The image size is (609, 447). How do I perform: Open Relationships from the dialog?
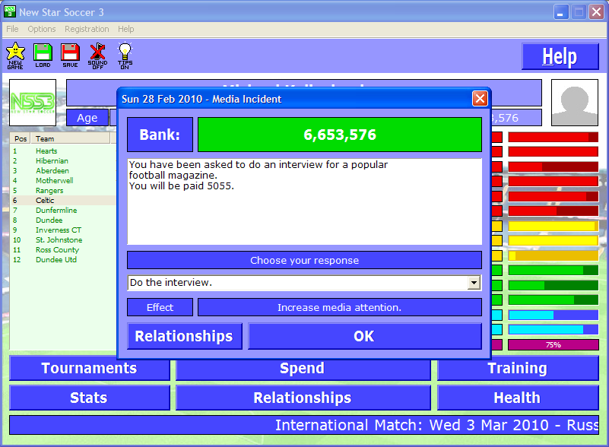[x=184, y=336]
